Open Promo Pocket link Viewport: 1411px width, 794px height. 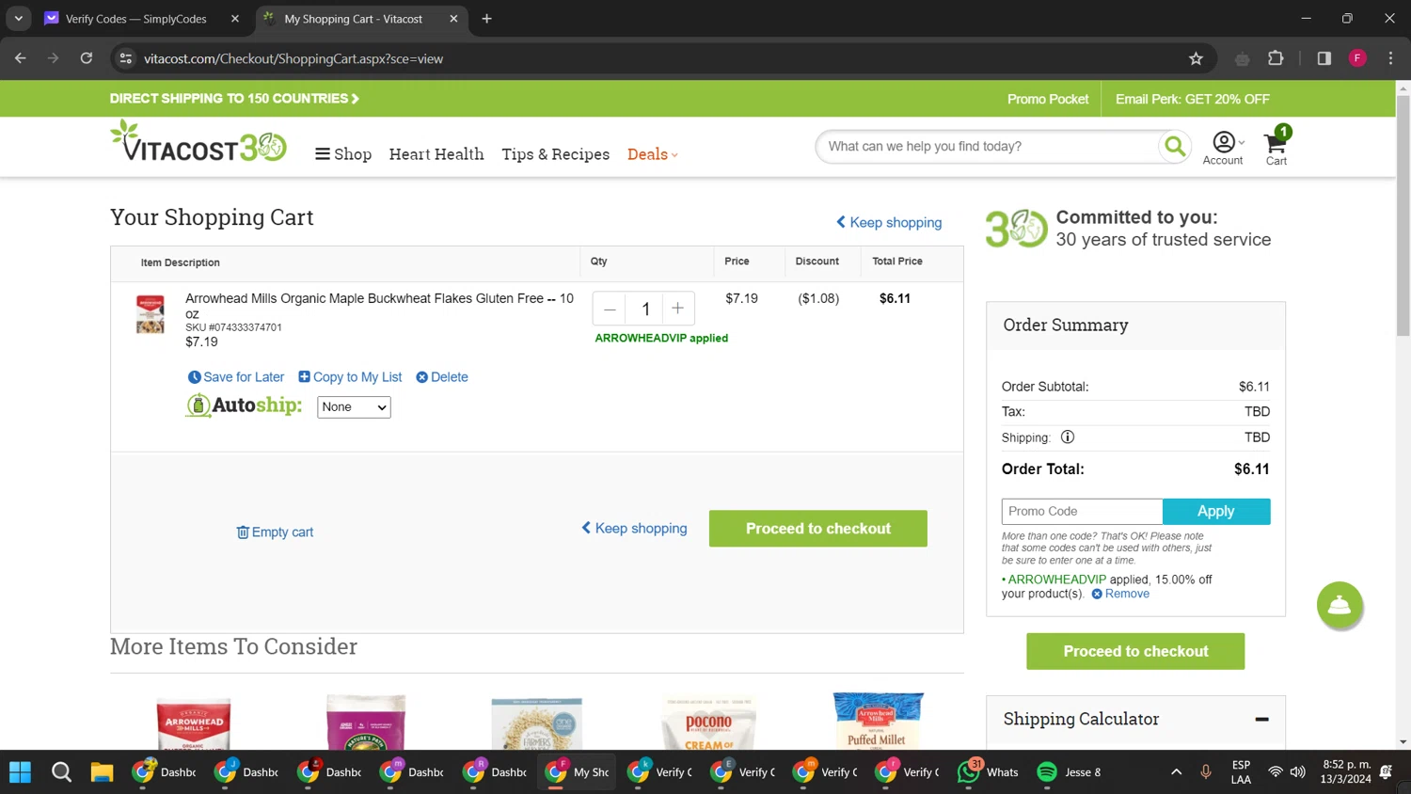pos(1048,99)
